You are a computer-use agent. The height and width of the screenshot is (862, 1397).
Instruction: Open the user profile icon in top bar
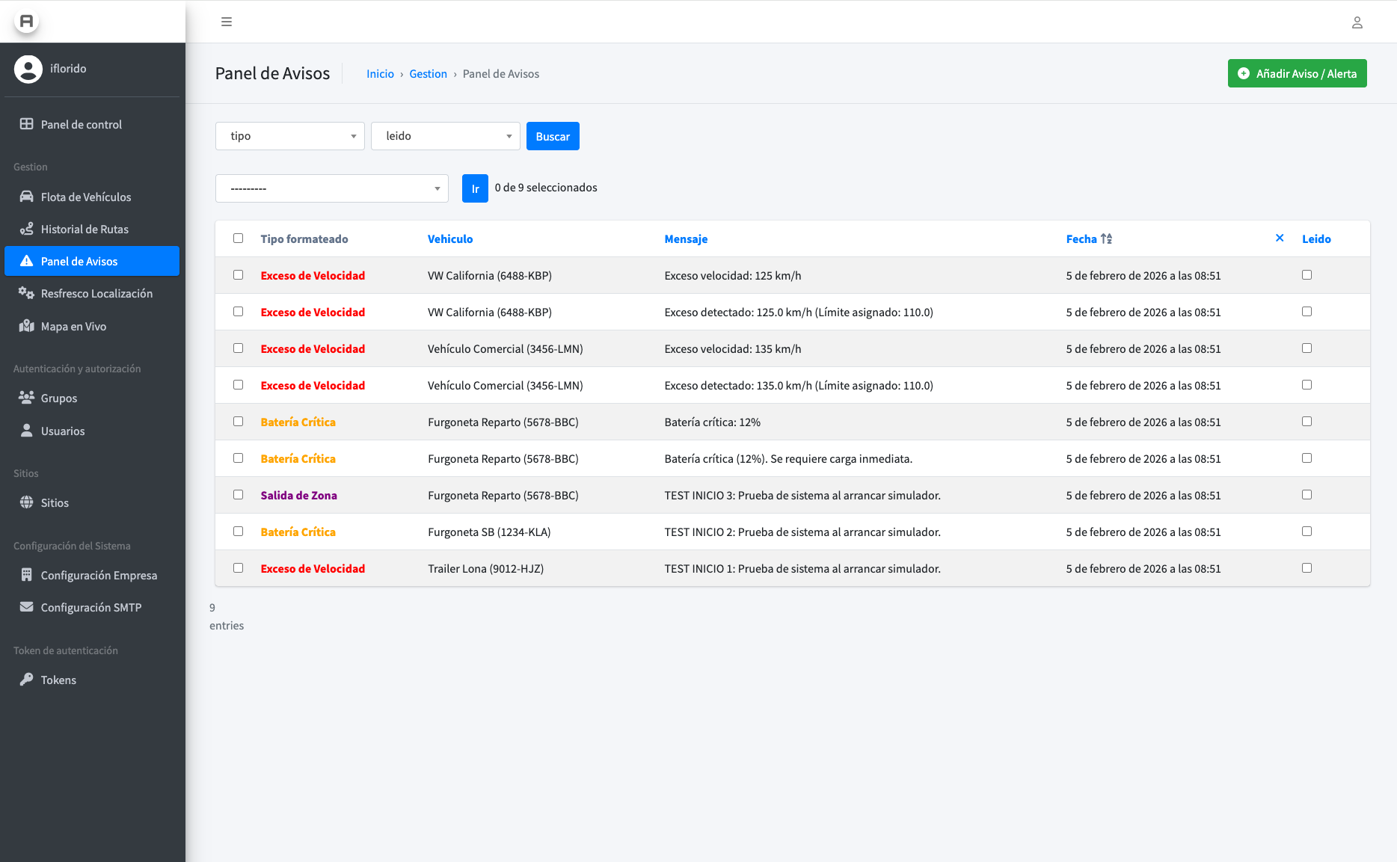point(1357,22)
